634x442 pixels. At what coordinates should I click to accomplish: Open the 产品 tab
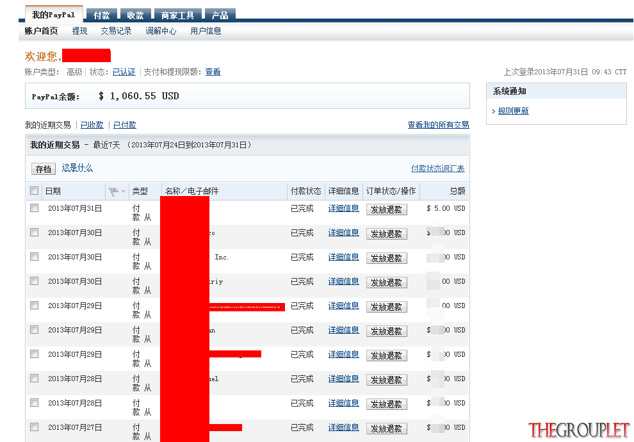point(220,15)
